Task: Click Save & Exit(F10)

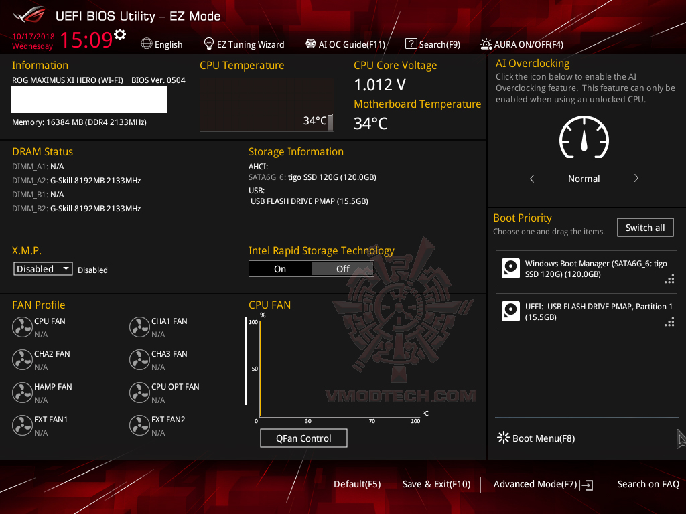Action: coord(436,484)
